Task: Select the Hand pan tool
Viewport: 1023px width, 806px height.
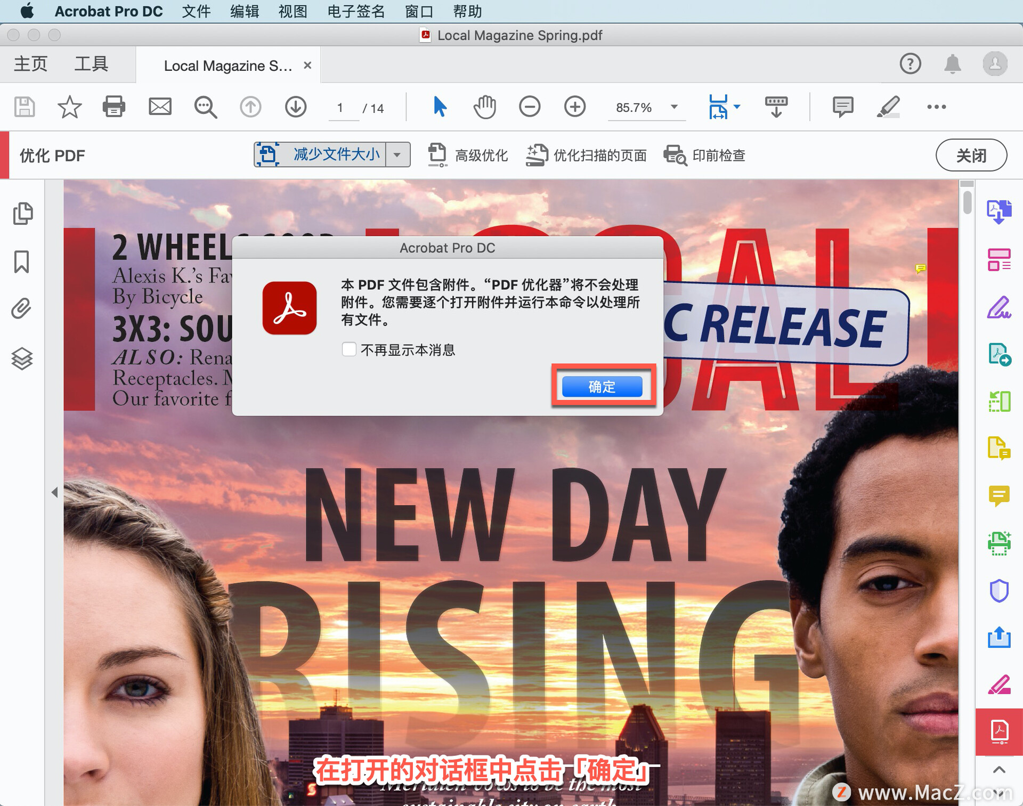Action: coord(484,107)
